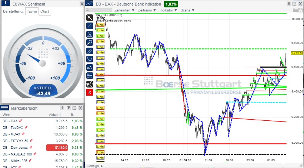Sort by the Wert column header
This screenshot has width=304, height=168.
click(x=7, y=114)
